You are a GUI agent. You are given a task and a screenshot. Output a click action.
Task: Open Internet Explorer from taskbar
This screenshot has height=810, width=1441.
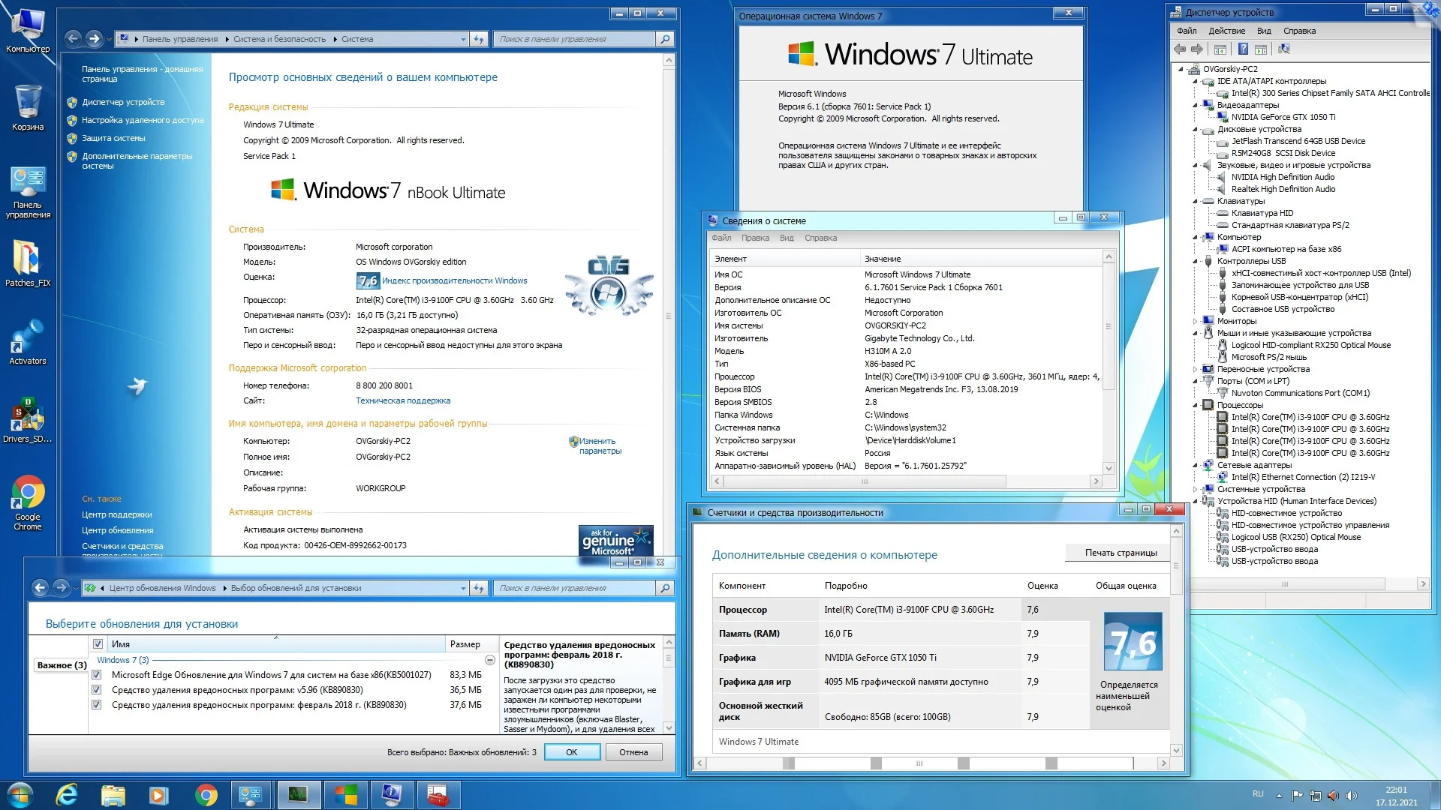tap(67, 795)
